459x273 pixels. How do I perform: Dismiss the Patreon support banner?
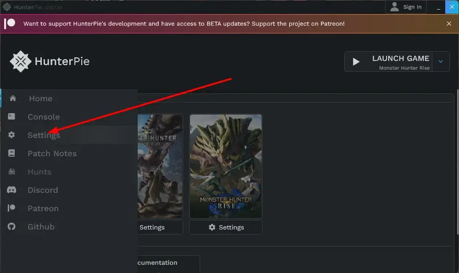449,24
